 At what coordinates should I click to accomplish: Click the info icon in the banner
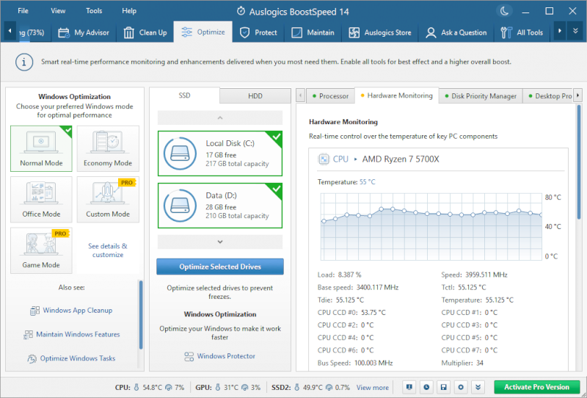coord(25,62)
